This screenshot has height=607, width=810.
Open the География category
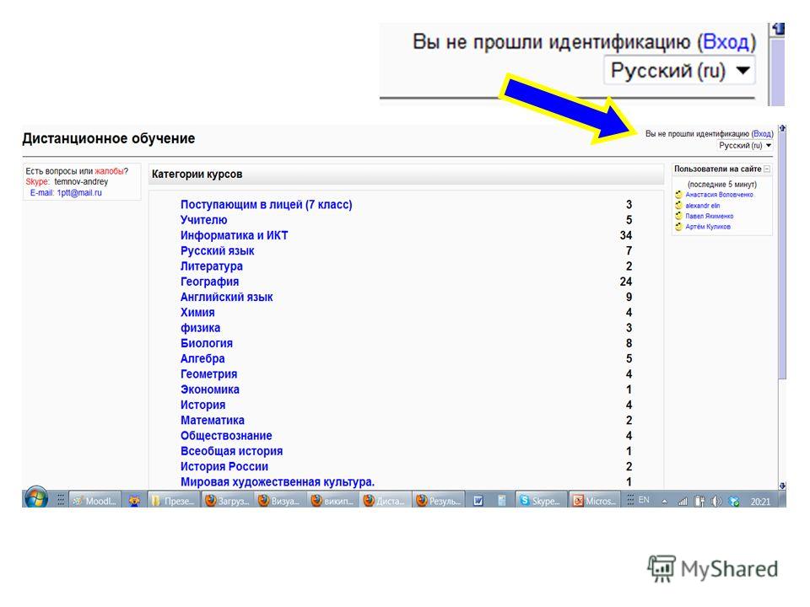pyautogui.click(x=209, y=282)
